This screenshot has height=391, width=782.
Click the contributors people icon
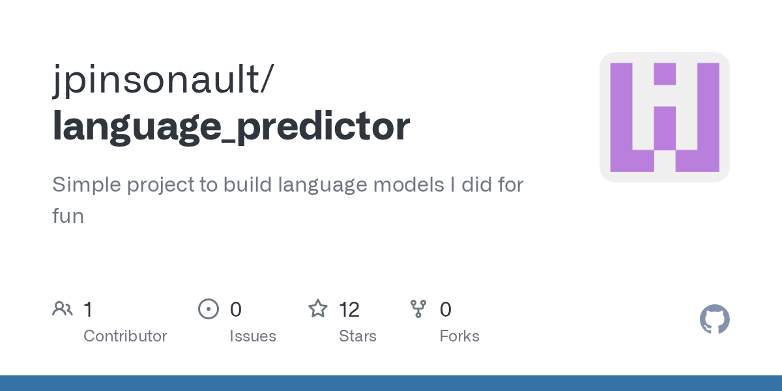tap(63, 309)
